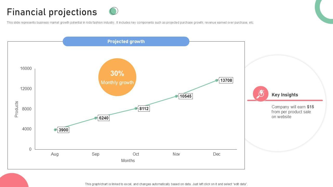Select the Nov data point marker
The width and height of the screenshot is (333, 187).
[x=176, y=96]
